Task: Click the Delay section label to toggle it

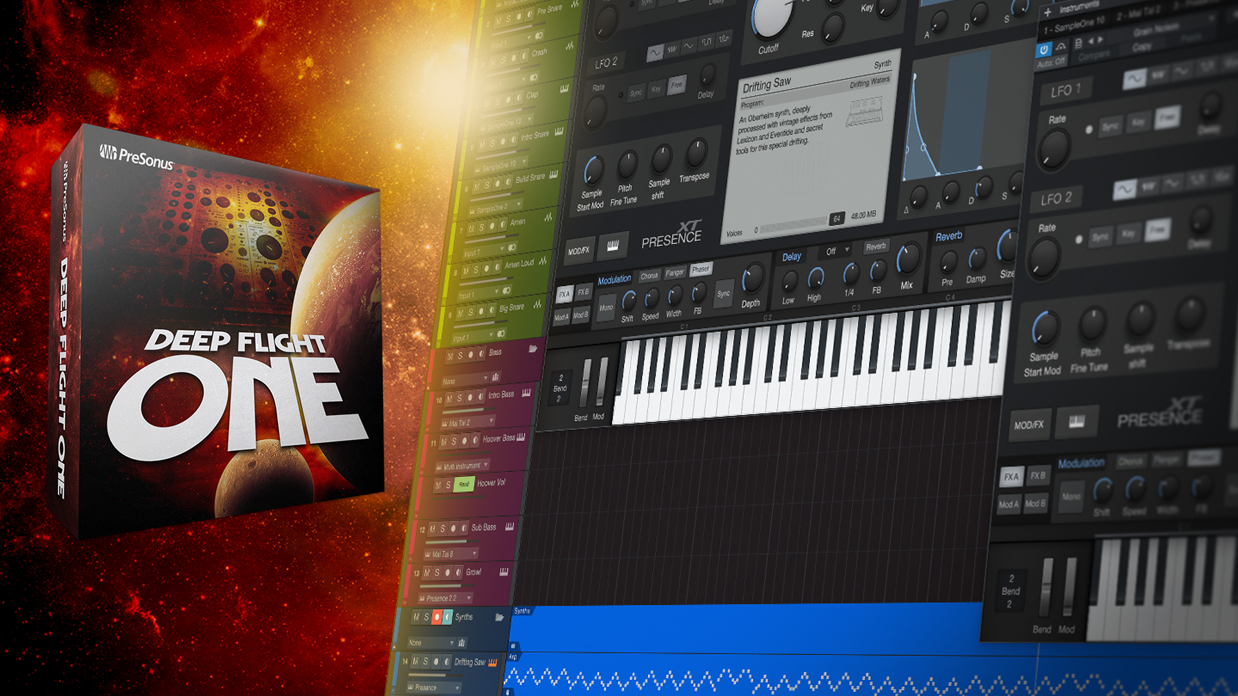Action: 792,256
